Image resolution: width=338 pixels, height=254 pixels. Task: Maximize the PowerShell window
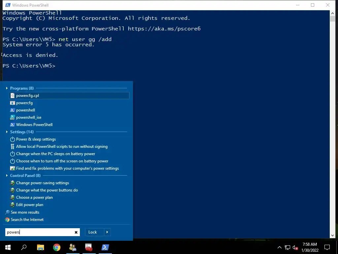pos(313,5)
